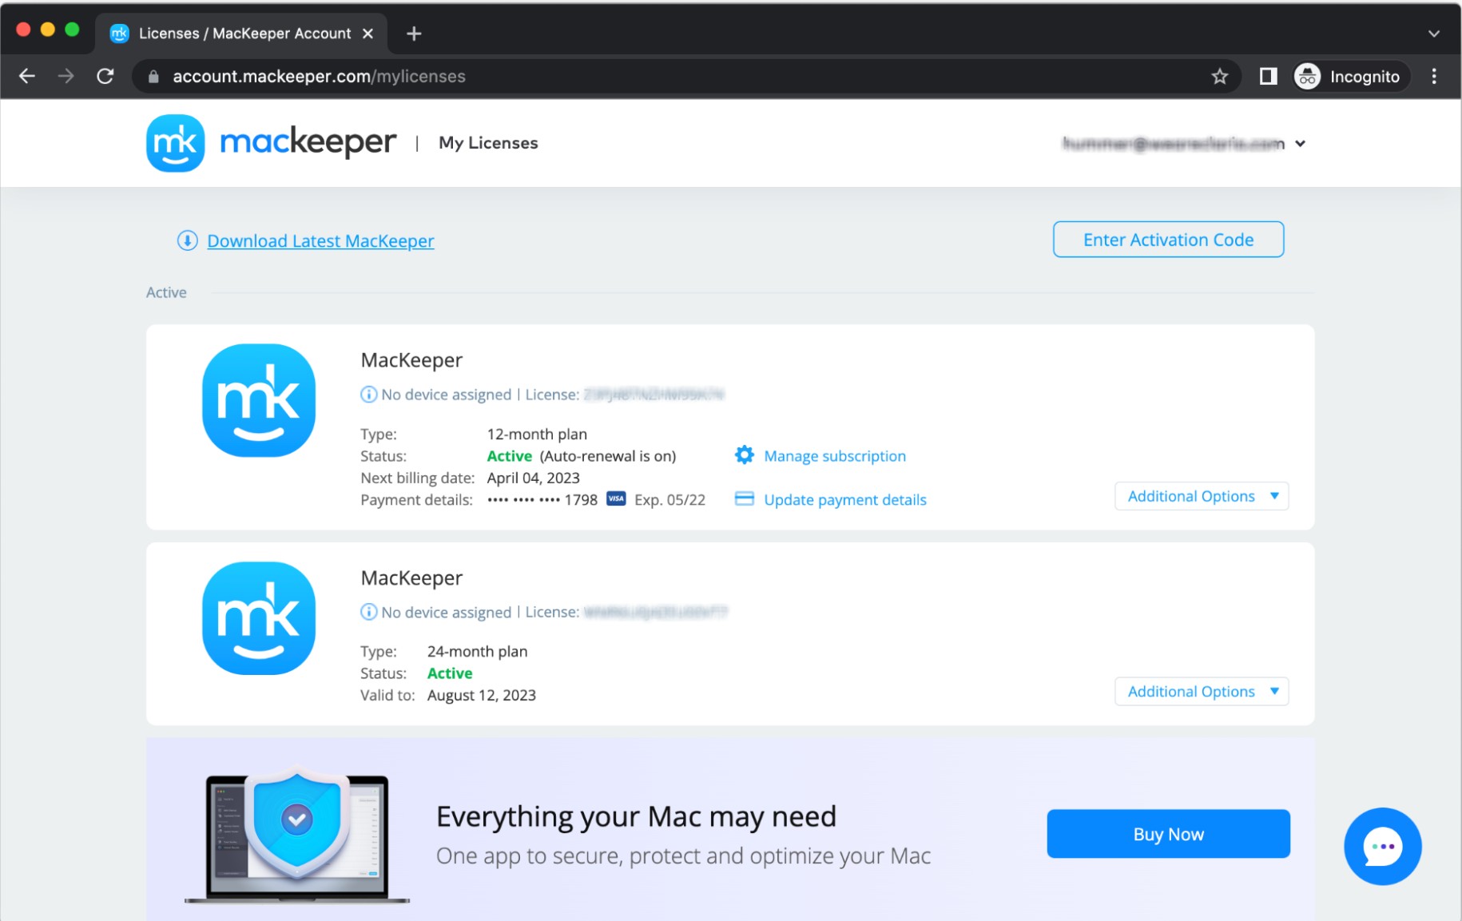Screen dimensions: 1462x921
Task: Click the Manage subscription gear icon
Action: [744, 455]
